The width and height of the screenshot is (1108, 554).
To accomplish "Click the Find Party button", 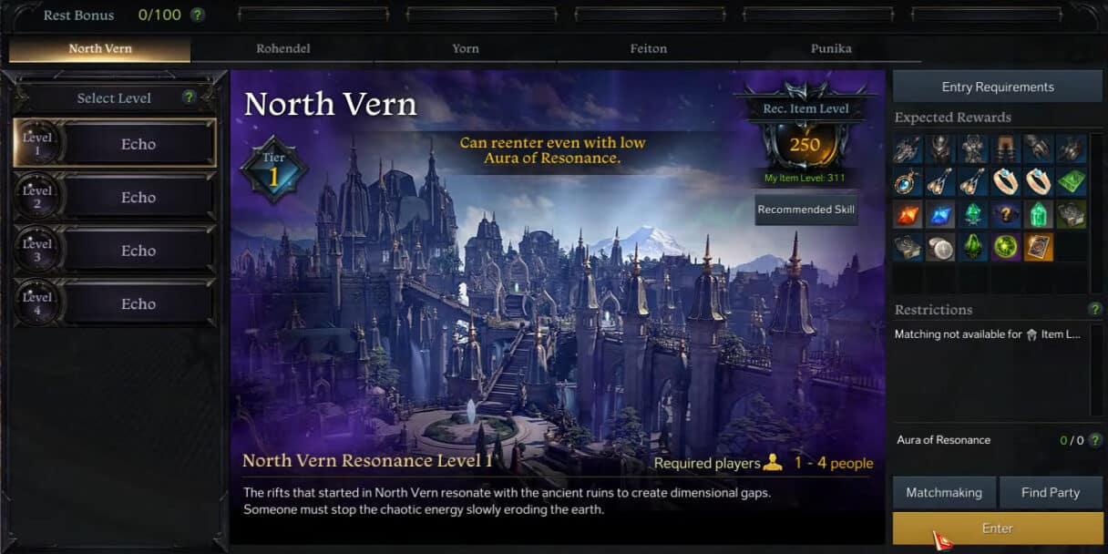I will click(x=1051, y=492).
